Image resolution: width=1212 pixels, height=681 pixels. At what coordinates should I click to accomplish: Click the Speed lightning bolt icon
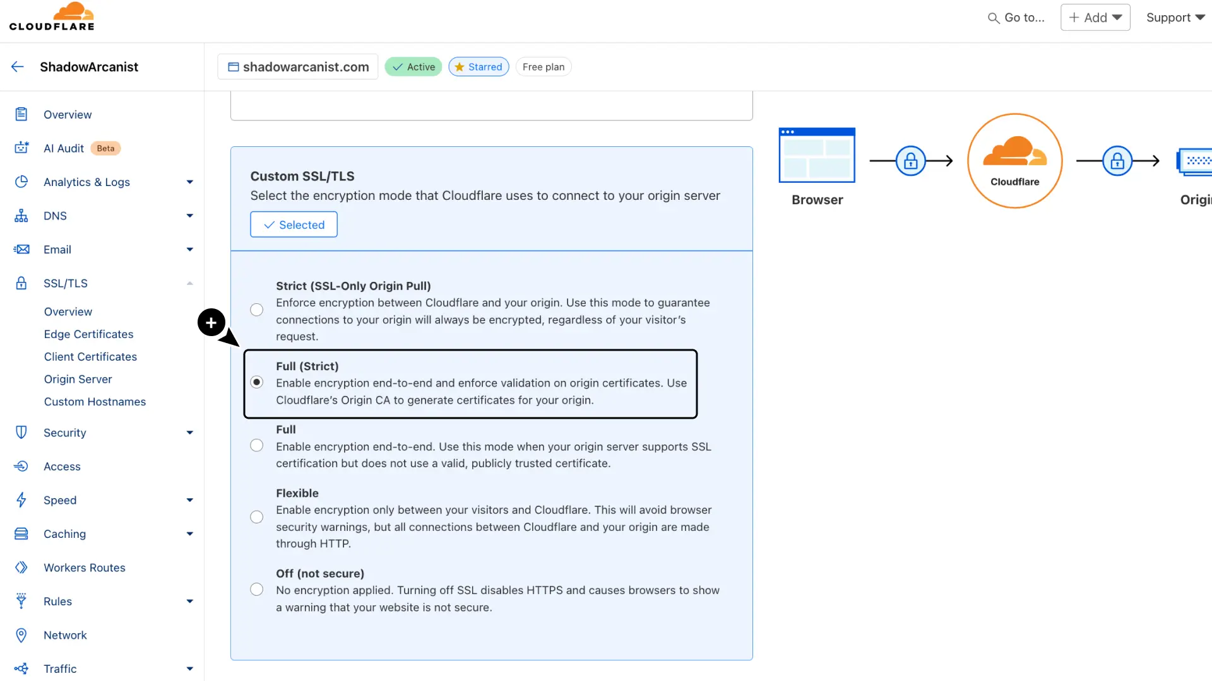(21, 500)
